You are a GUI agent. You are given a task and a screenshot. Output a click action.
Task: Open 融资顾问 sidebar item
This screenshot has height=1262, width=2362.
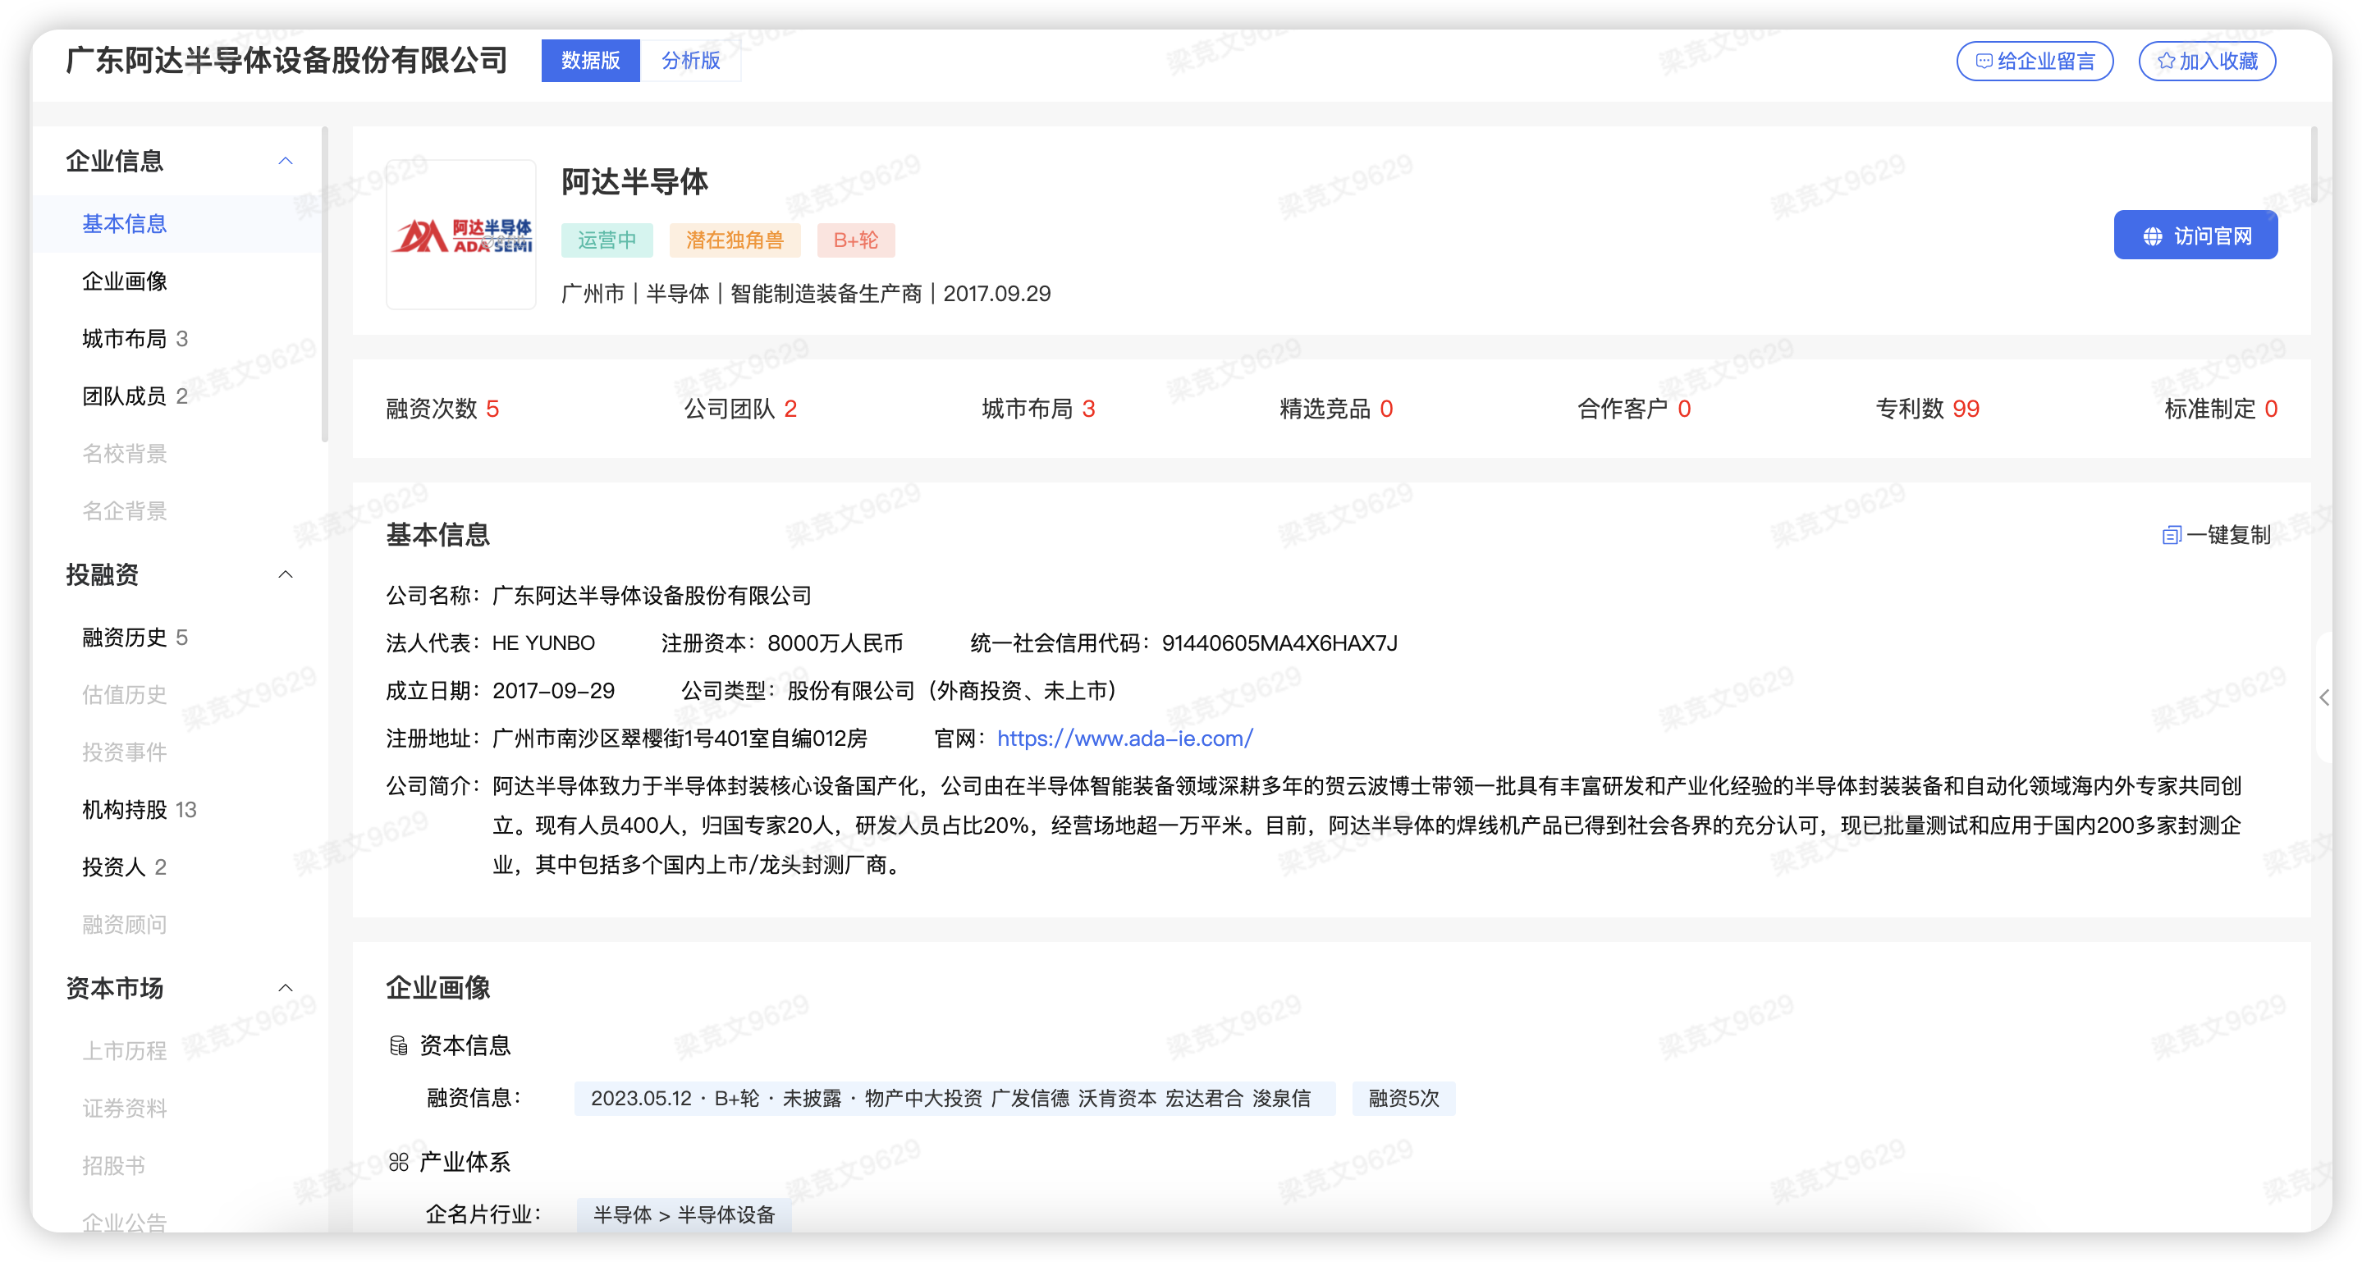coord(124,925)
